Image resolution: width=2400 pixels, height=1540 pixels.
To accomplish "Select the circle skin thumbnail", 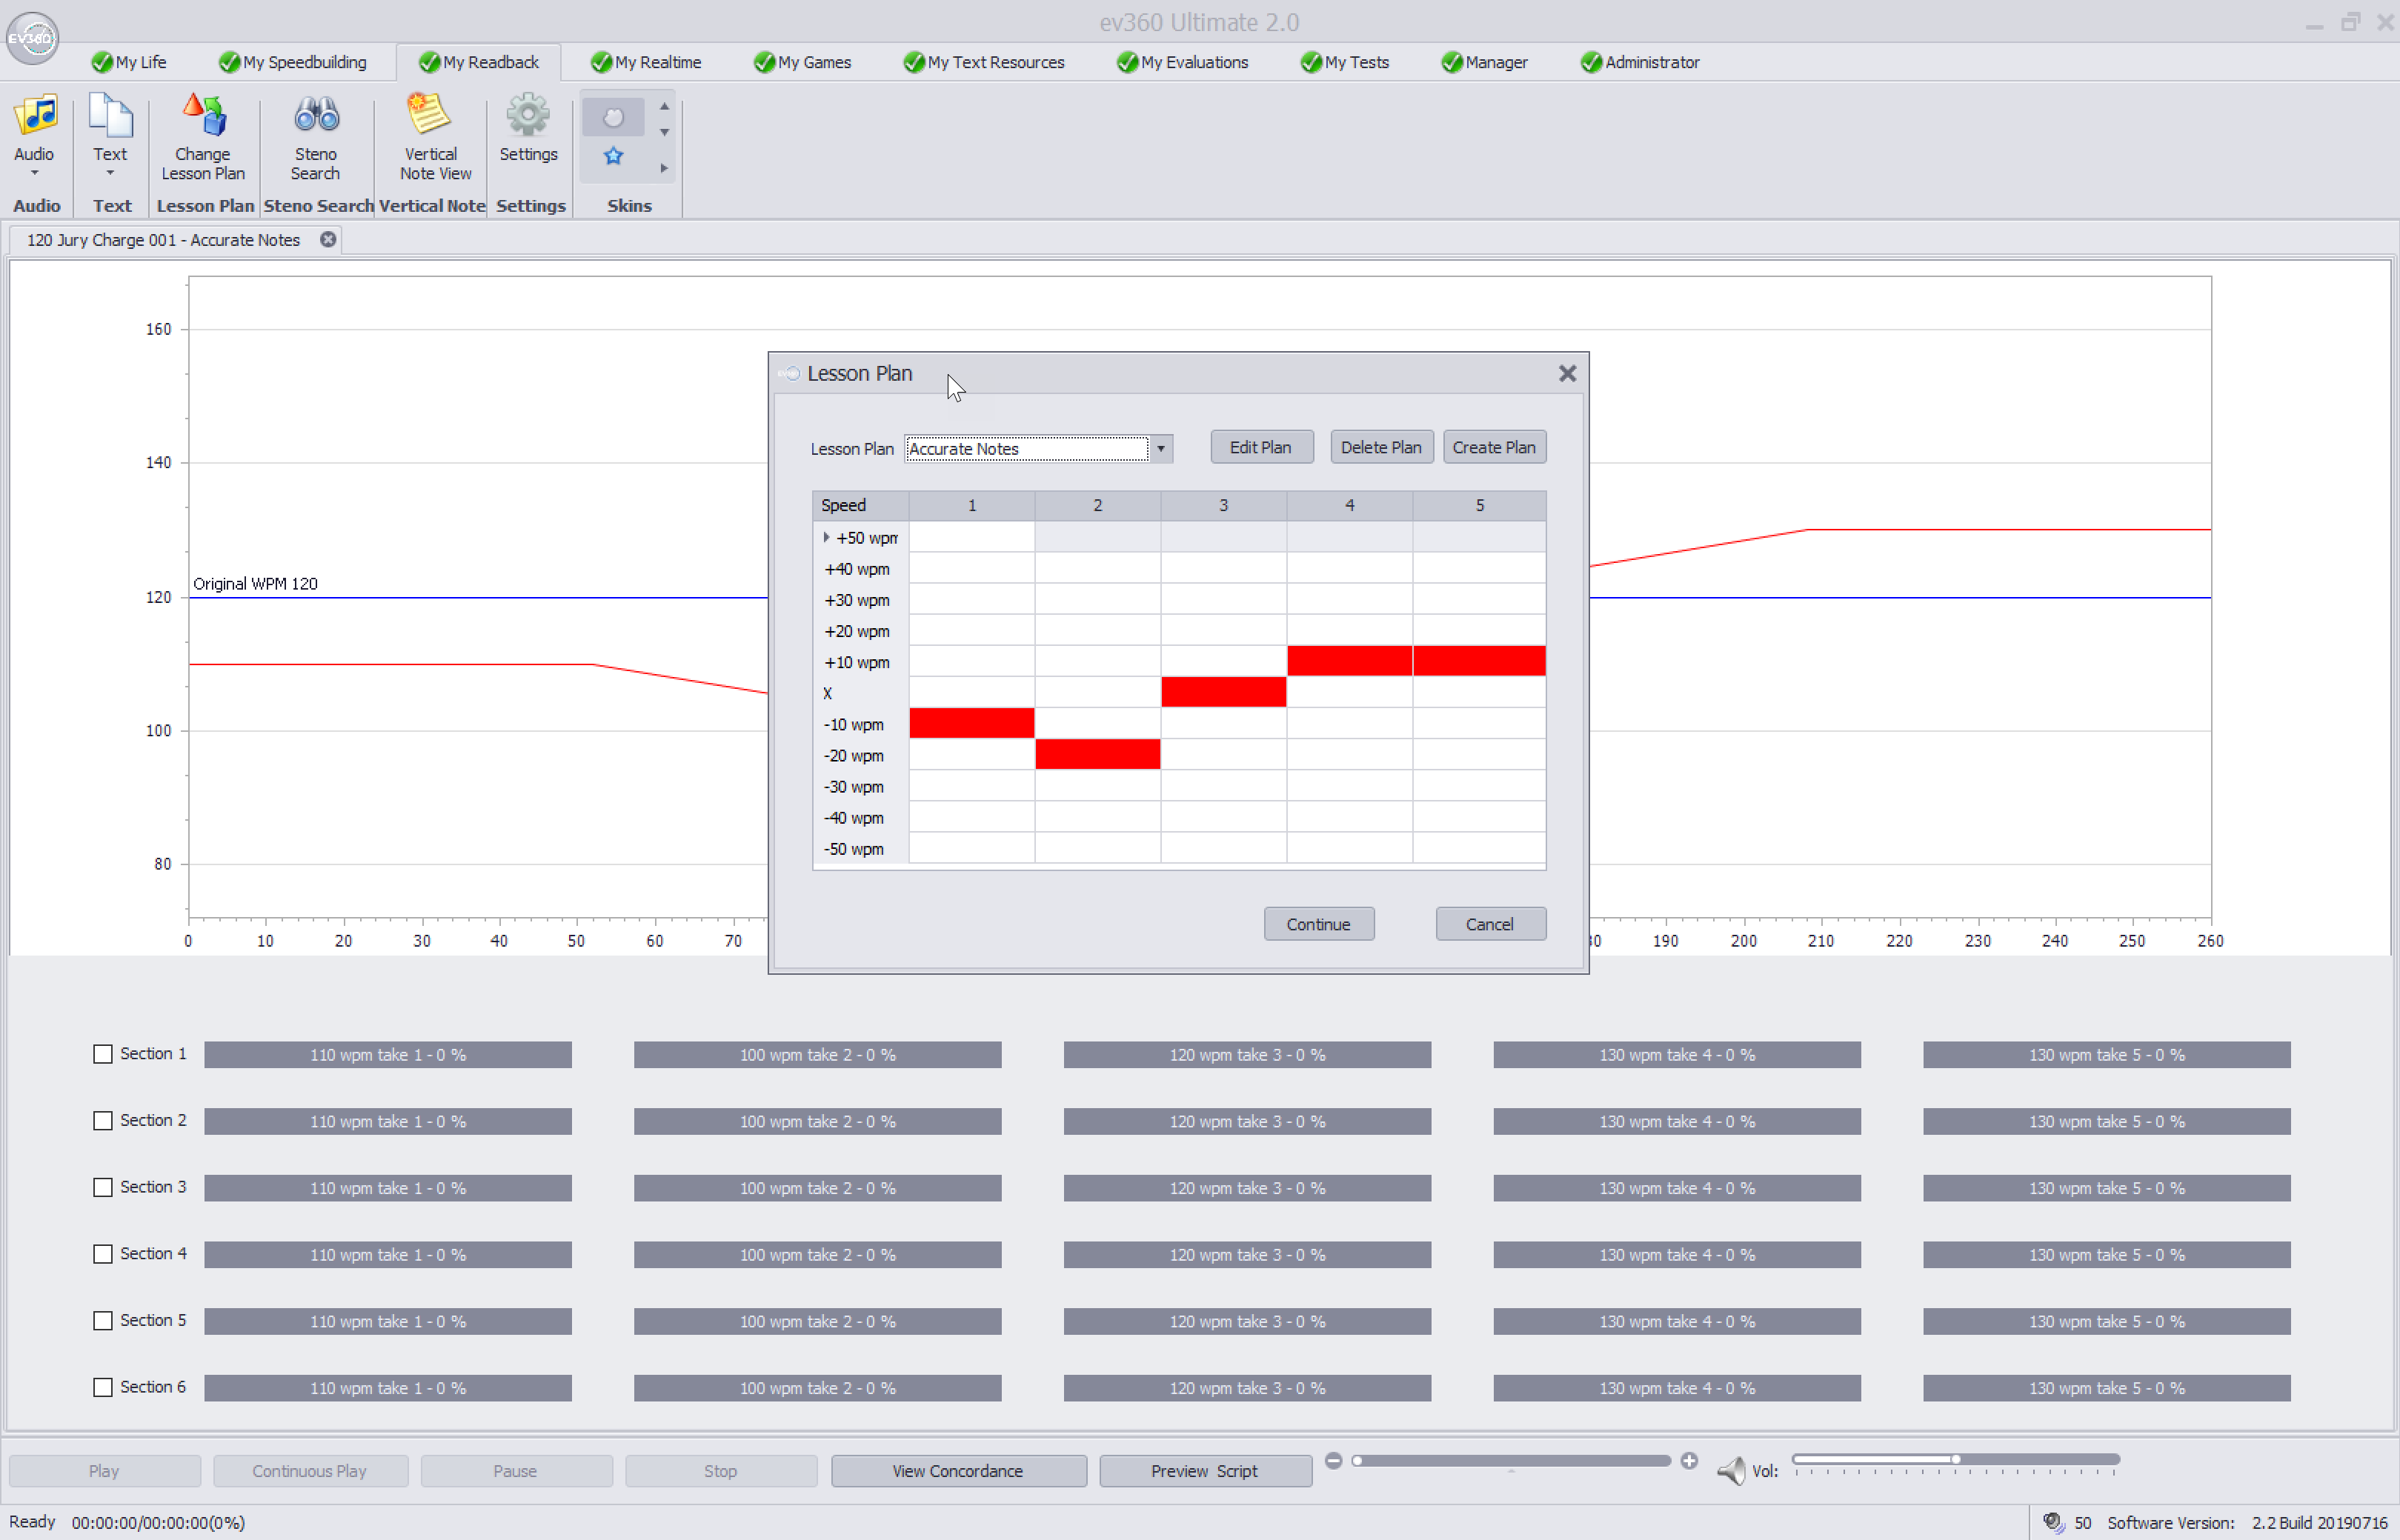I will 613,118.
